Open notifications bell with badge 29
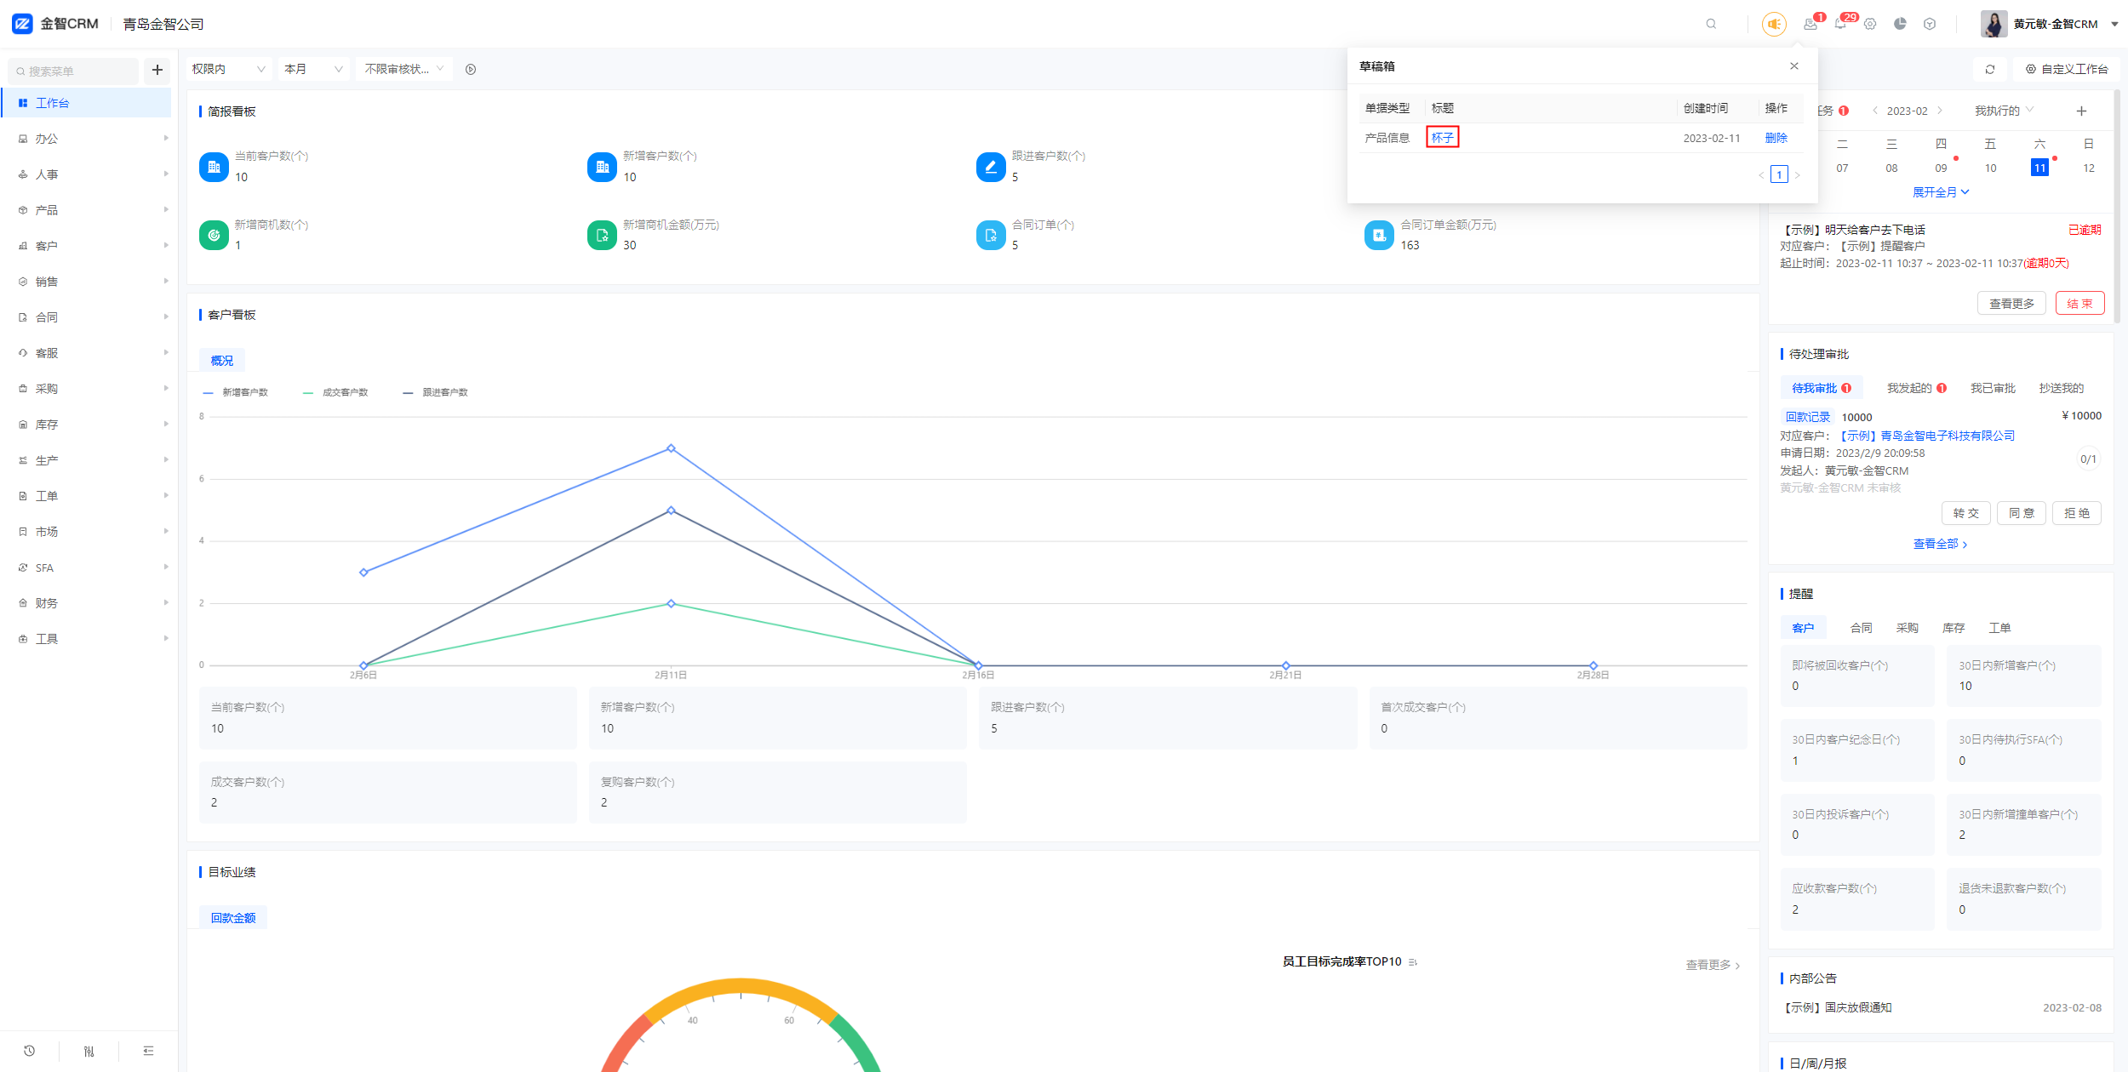The height and width of the screenshot is (1072, 2128). click(x=1840, y=24)
